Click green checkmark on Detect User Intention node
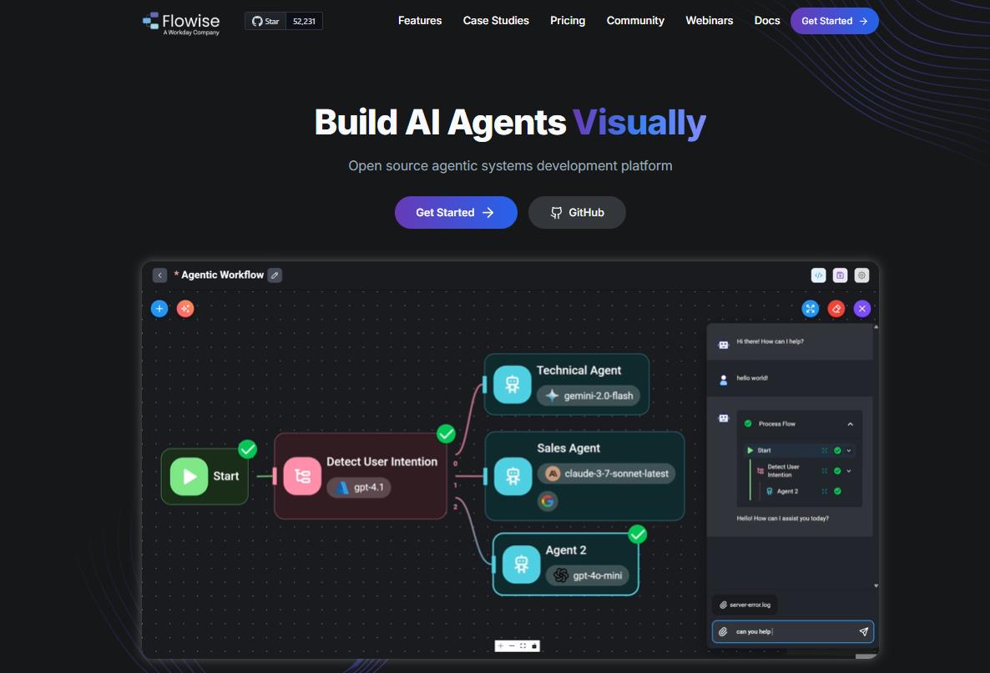990x673 pixels. coord(446,433)
